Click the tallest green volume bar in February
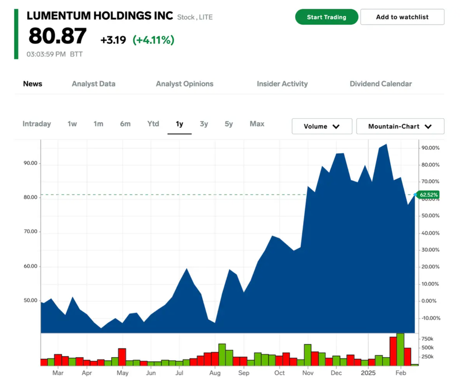 (x=400, y=350)
